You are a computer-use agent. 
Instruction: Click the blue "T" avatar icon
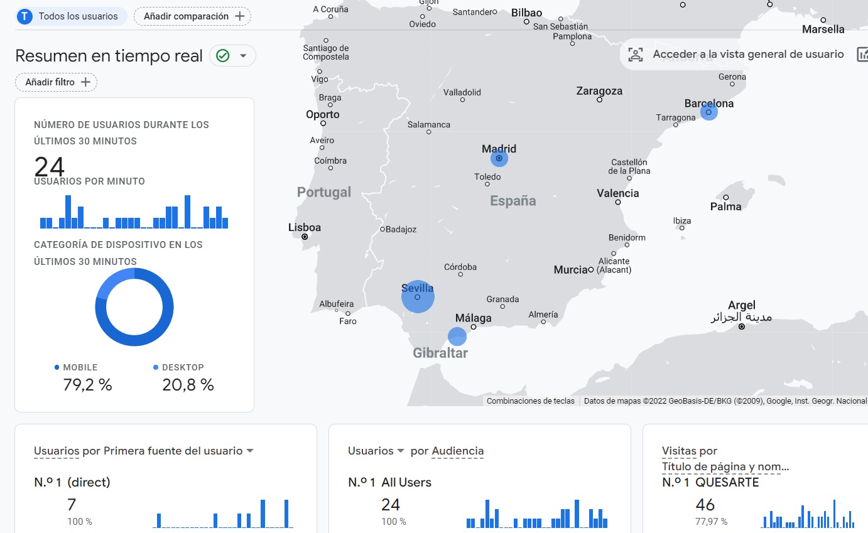pos(24,16)
